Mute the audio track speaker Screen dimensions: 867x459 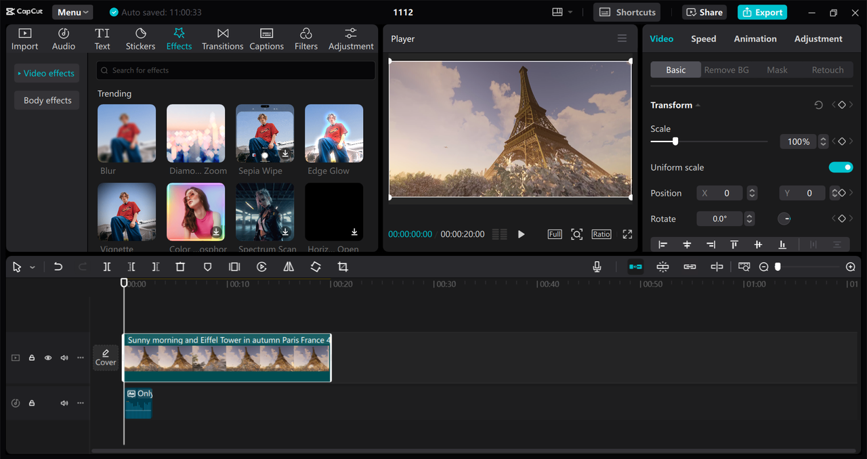(x=64, y=403)
